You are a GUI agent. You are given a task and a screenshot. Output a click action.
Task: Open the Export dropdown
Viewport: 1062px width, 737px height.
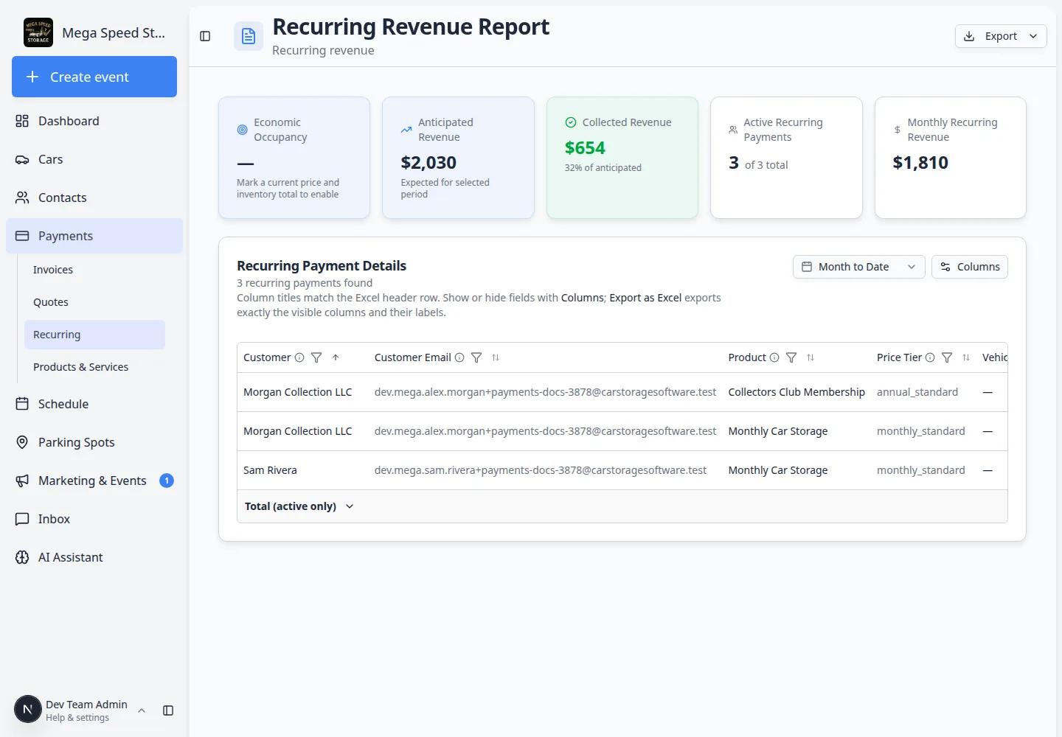[1001, 36]
